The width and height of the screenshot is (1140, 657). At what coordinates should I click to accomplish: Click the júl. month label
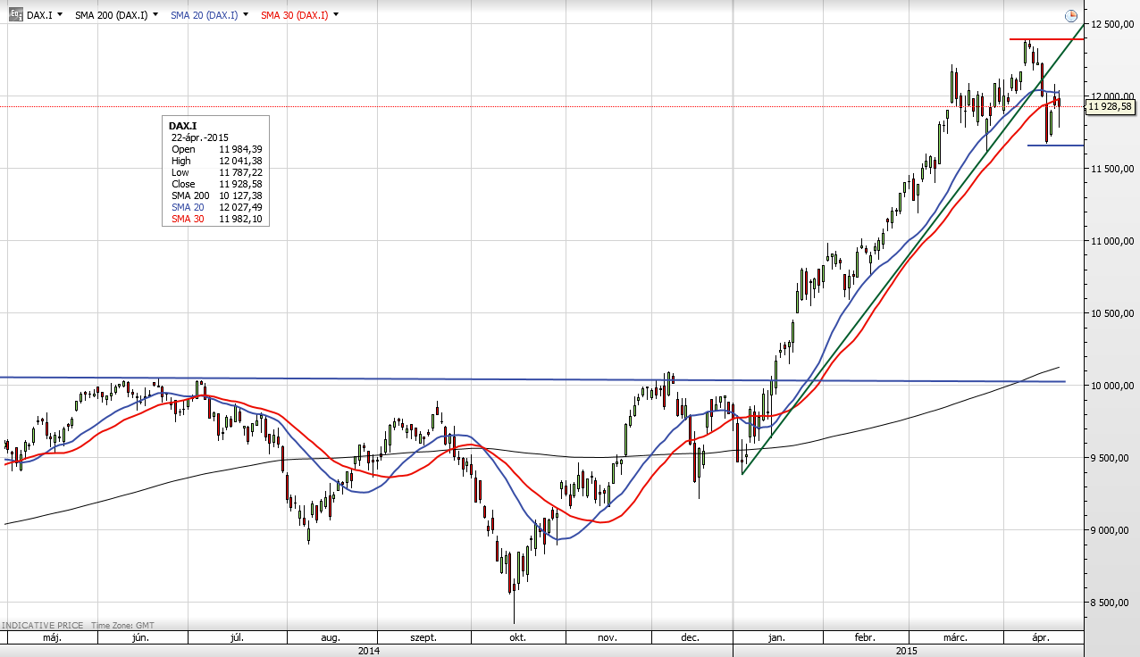pos(237,637)
